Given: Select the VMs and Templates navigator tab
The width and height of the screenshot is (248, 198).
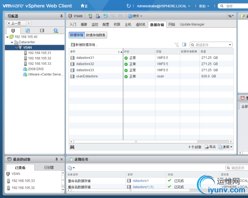Looking at the screenshot, I should click(x=28, y=31).
